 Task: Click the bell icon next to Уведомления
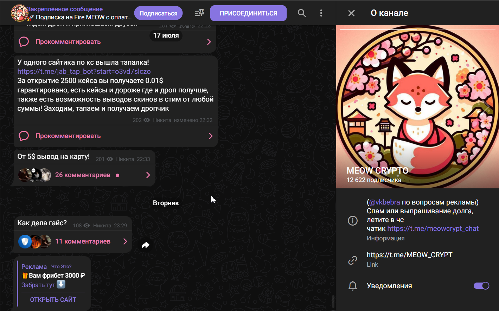353,286
